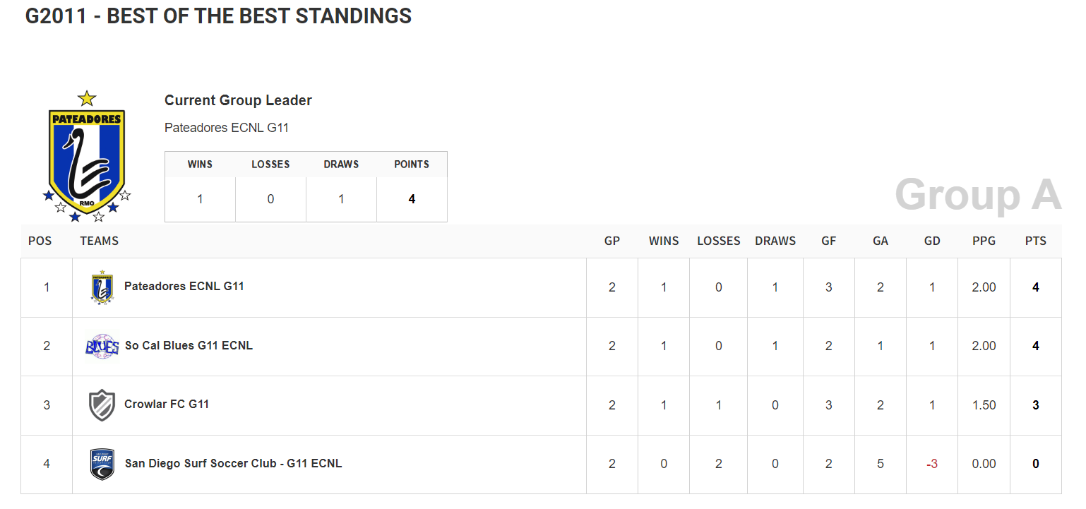Click the GD column header

932,241
